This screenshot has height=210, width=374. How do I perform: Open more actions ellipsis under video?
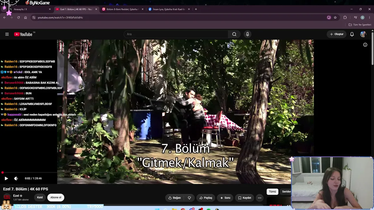click(259, 198)
